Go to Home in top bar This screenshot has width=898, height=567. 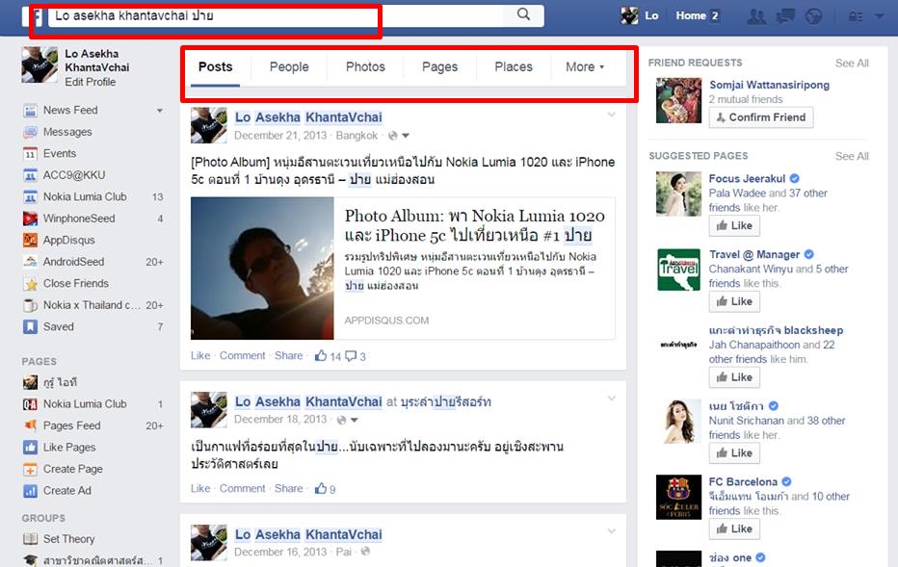pyautogui.click(x=691, y=16)
